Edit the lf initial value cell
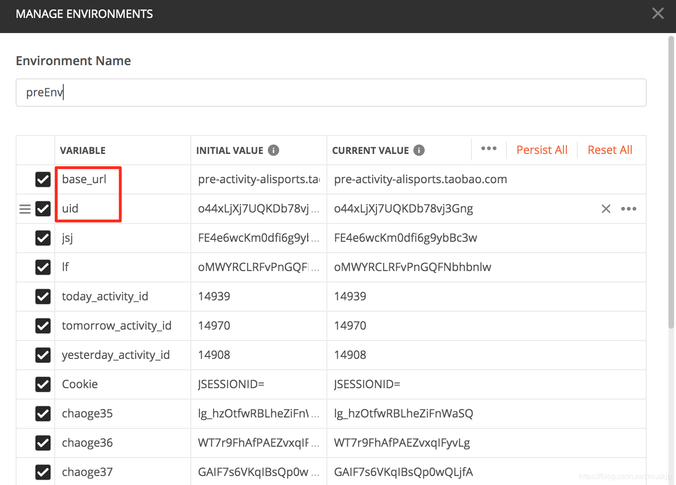Screen dimensions: 676x485 point(259,267)
